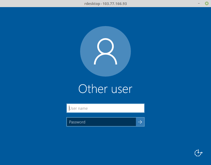Select the "User name" placeholder text

coord(79,108)
